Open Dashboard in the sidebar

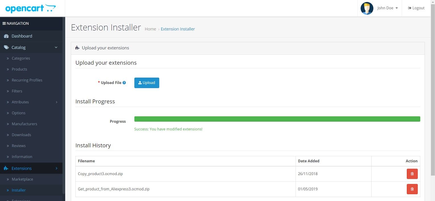31,36
